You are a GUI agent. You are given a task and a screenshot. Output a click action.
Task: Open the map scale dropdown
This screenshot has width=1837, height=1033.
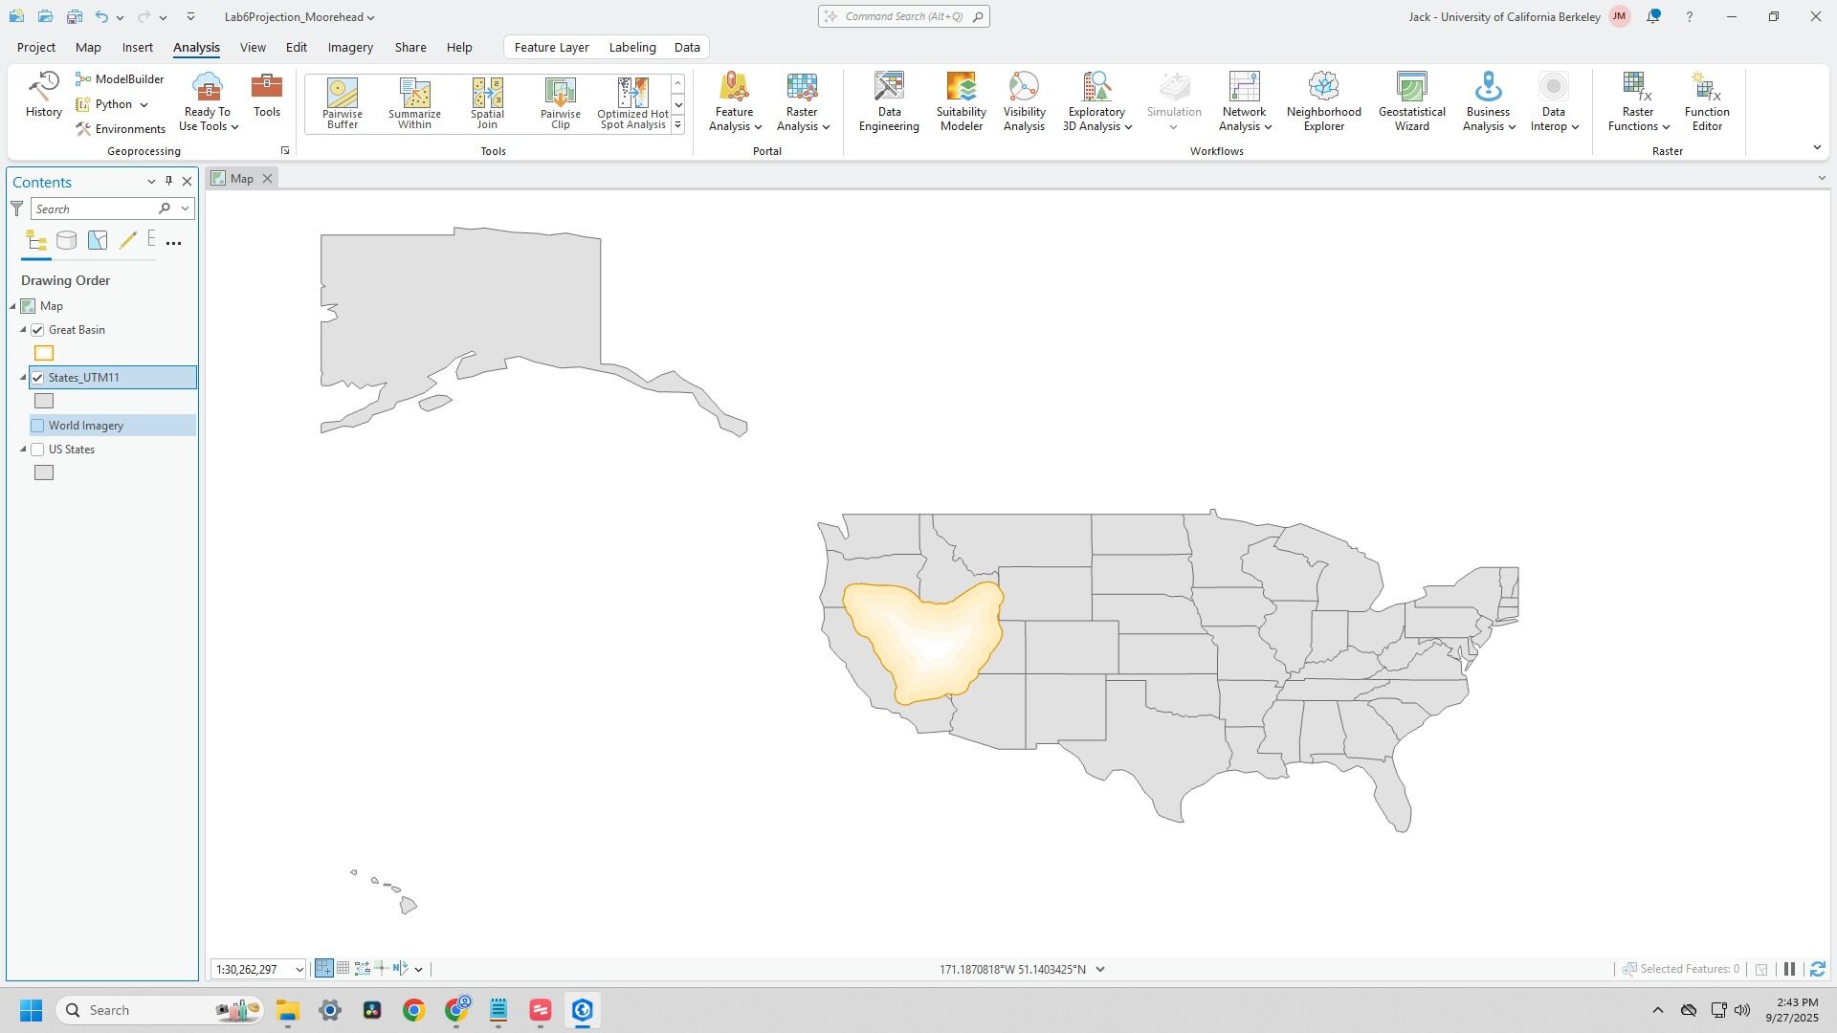299,970
